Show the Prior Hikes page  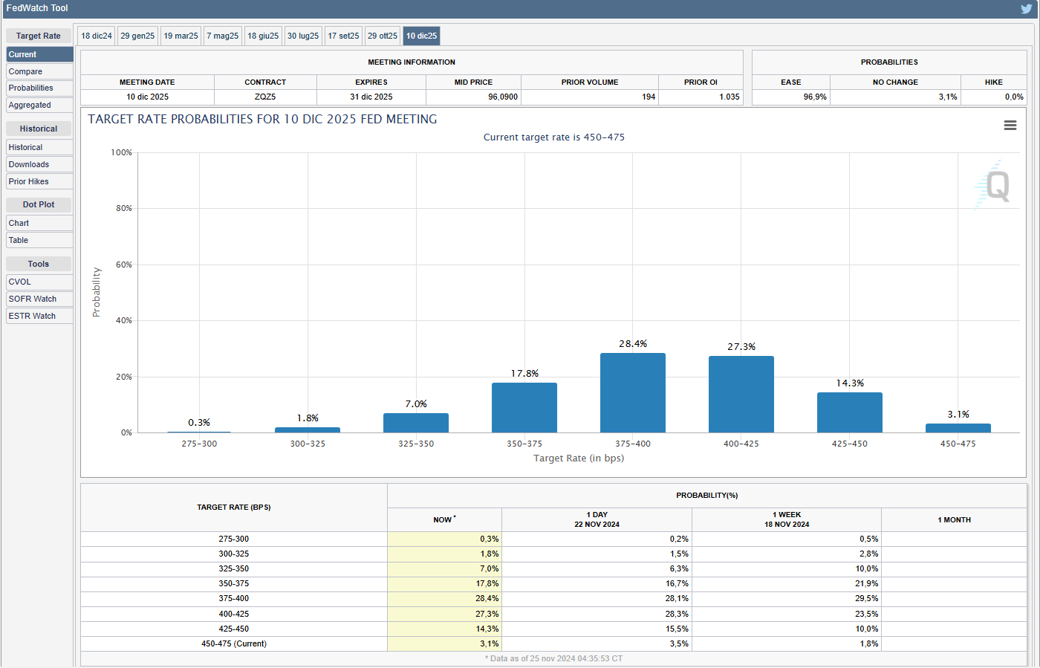point(39,181)
